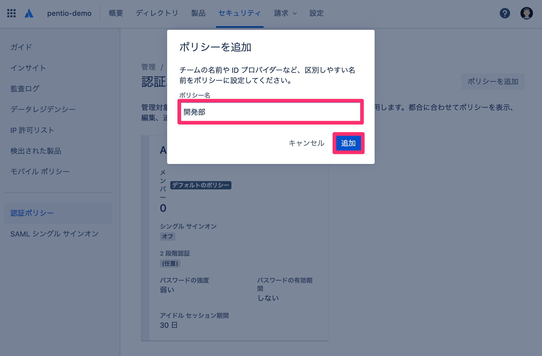Switch to the ディレクトリ tab
The width and height of the screenshot is (542, 356).
157,13
